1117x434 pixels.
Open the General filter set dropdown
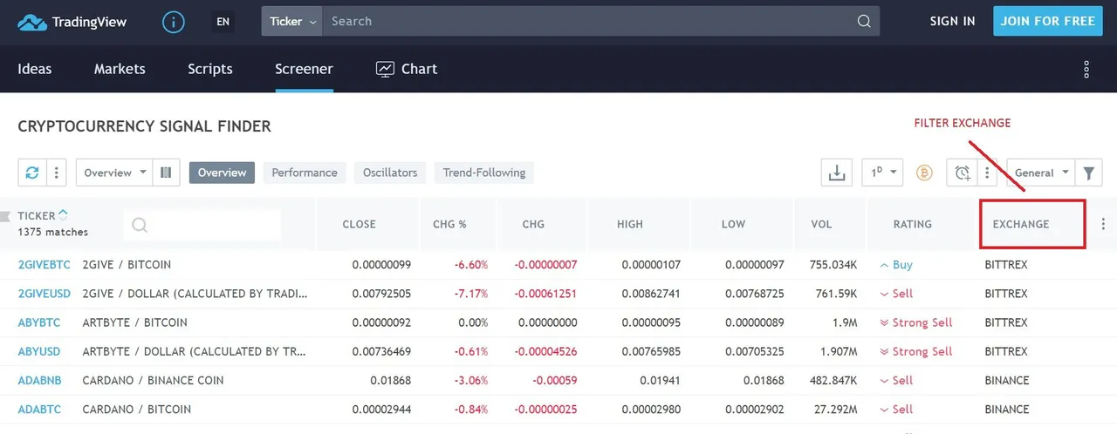[x=1041, y=173]
